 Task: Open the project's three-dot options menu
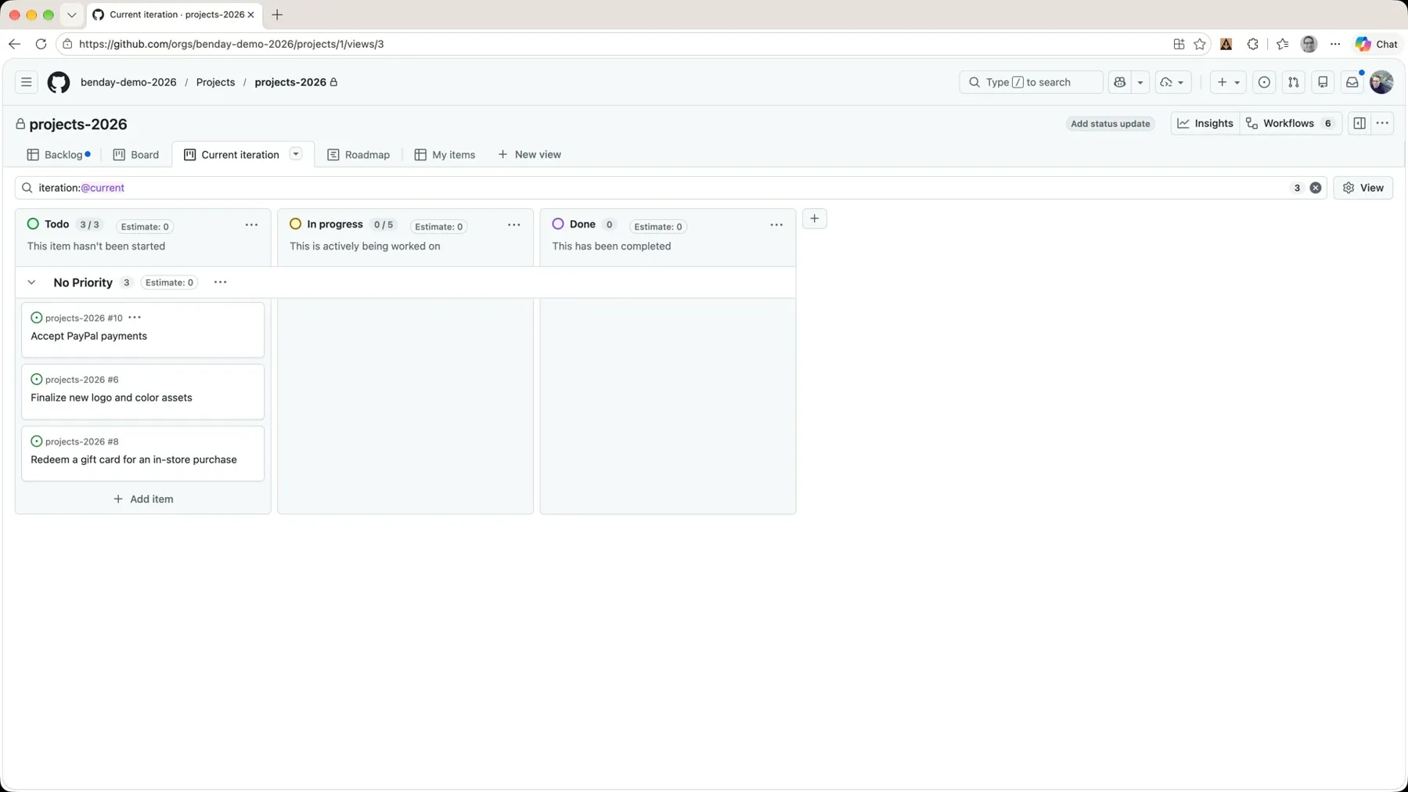[1383, 124]
